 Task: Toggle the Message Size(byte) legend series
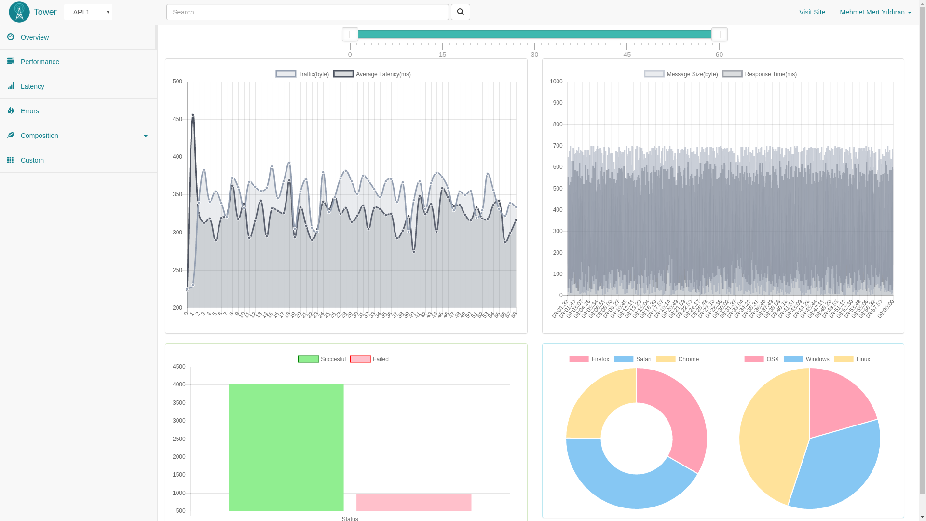click(x=681, y=74)
